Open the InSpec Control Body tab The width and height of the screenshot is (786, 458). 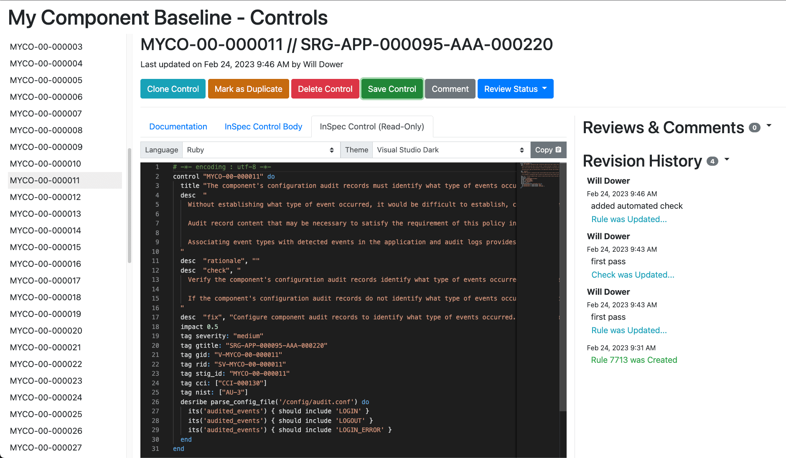263,127
